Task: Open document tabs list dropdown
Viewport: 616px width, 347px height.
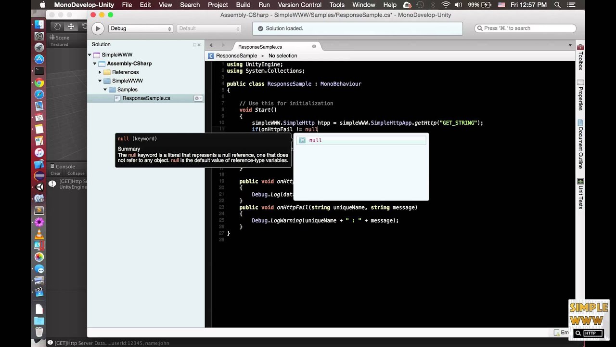Action: [570, 46]
